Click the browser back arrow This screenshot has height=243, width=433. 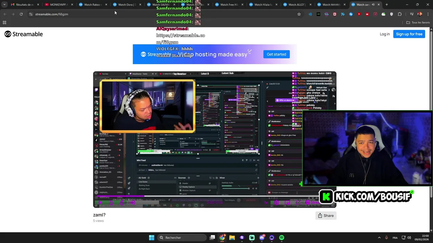pos(5,14)
